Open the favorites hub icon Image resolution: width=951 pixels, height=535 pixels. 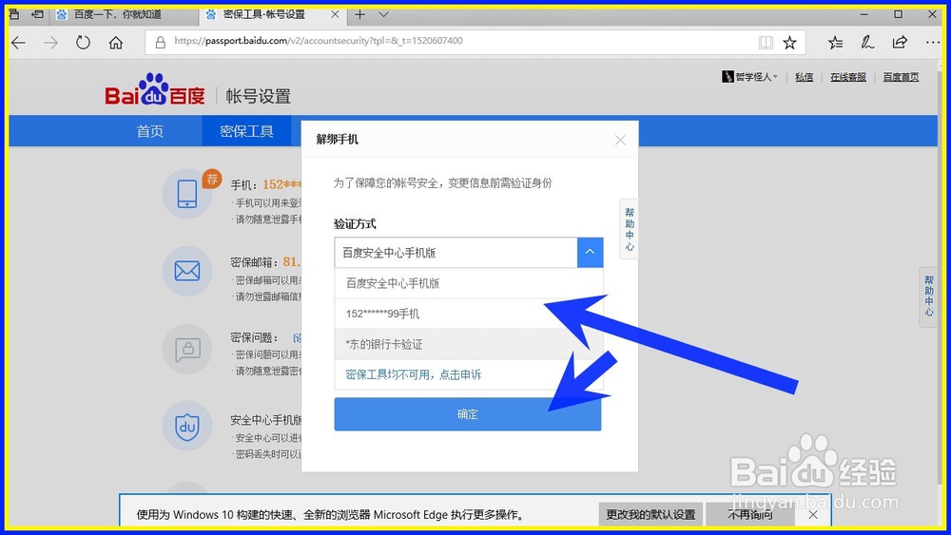coord(835,42)
